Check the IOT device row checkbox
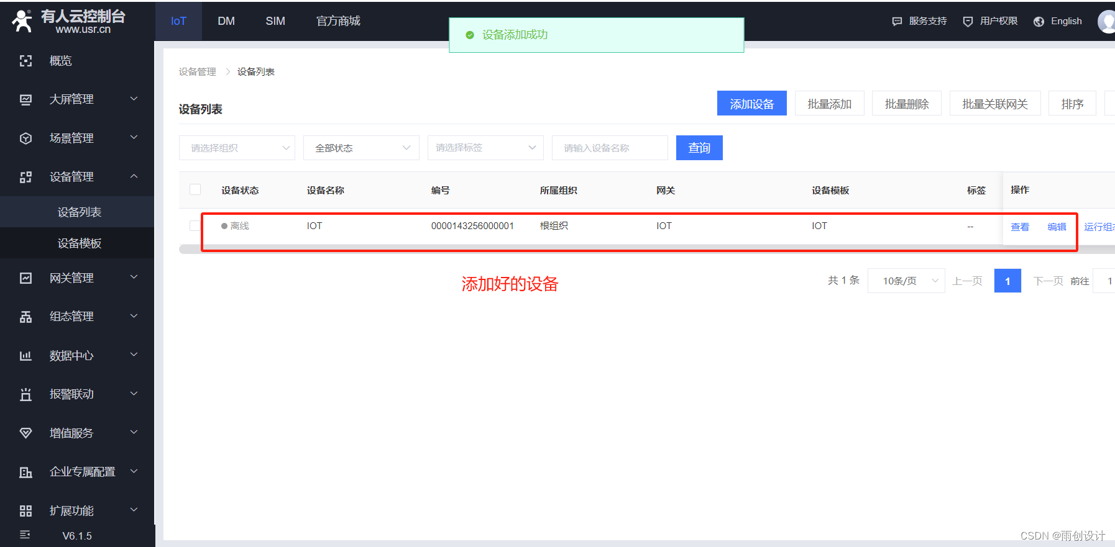Screen dimensions: 1115x547 [x=195, y=225]
